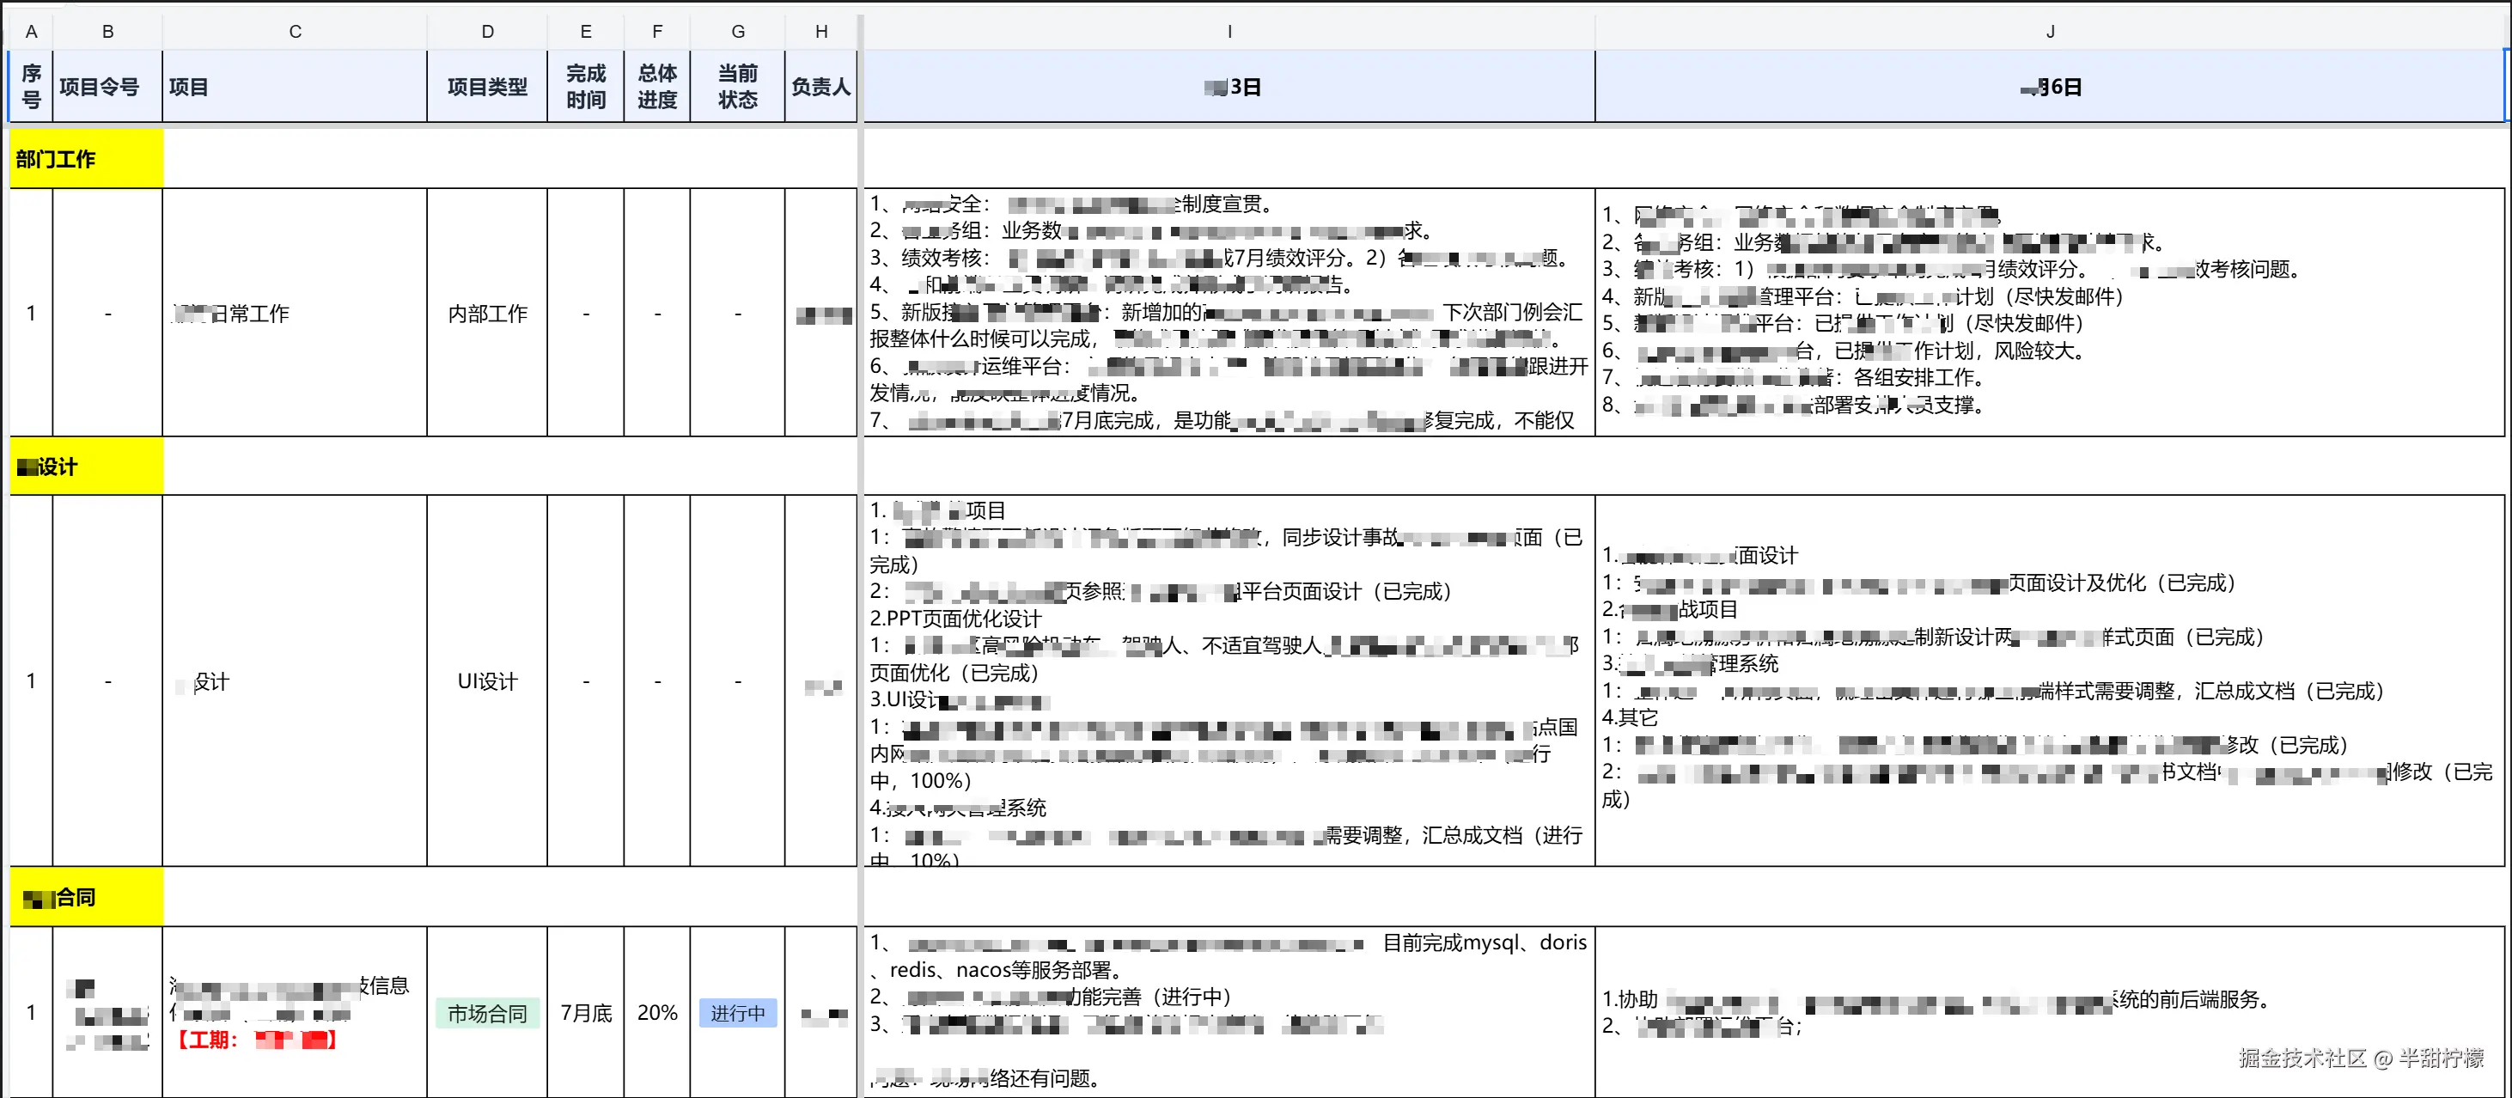Click the 设计 project cell in UI设计 row
2512x1098 pixels.
tap(295, 680)
